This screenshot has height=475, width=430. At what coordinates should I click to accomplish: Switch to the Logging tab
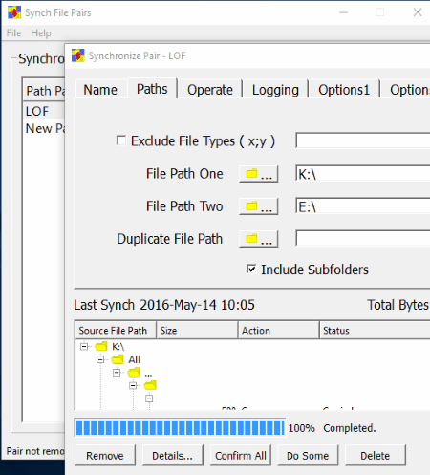(x=275, y=90)
